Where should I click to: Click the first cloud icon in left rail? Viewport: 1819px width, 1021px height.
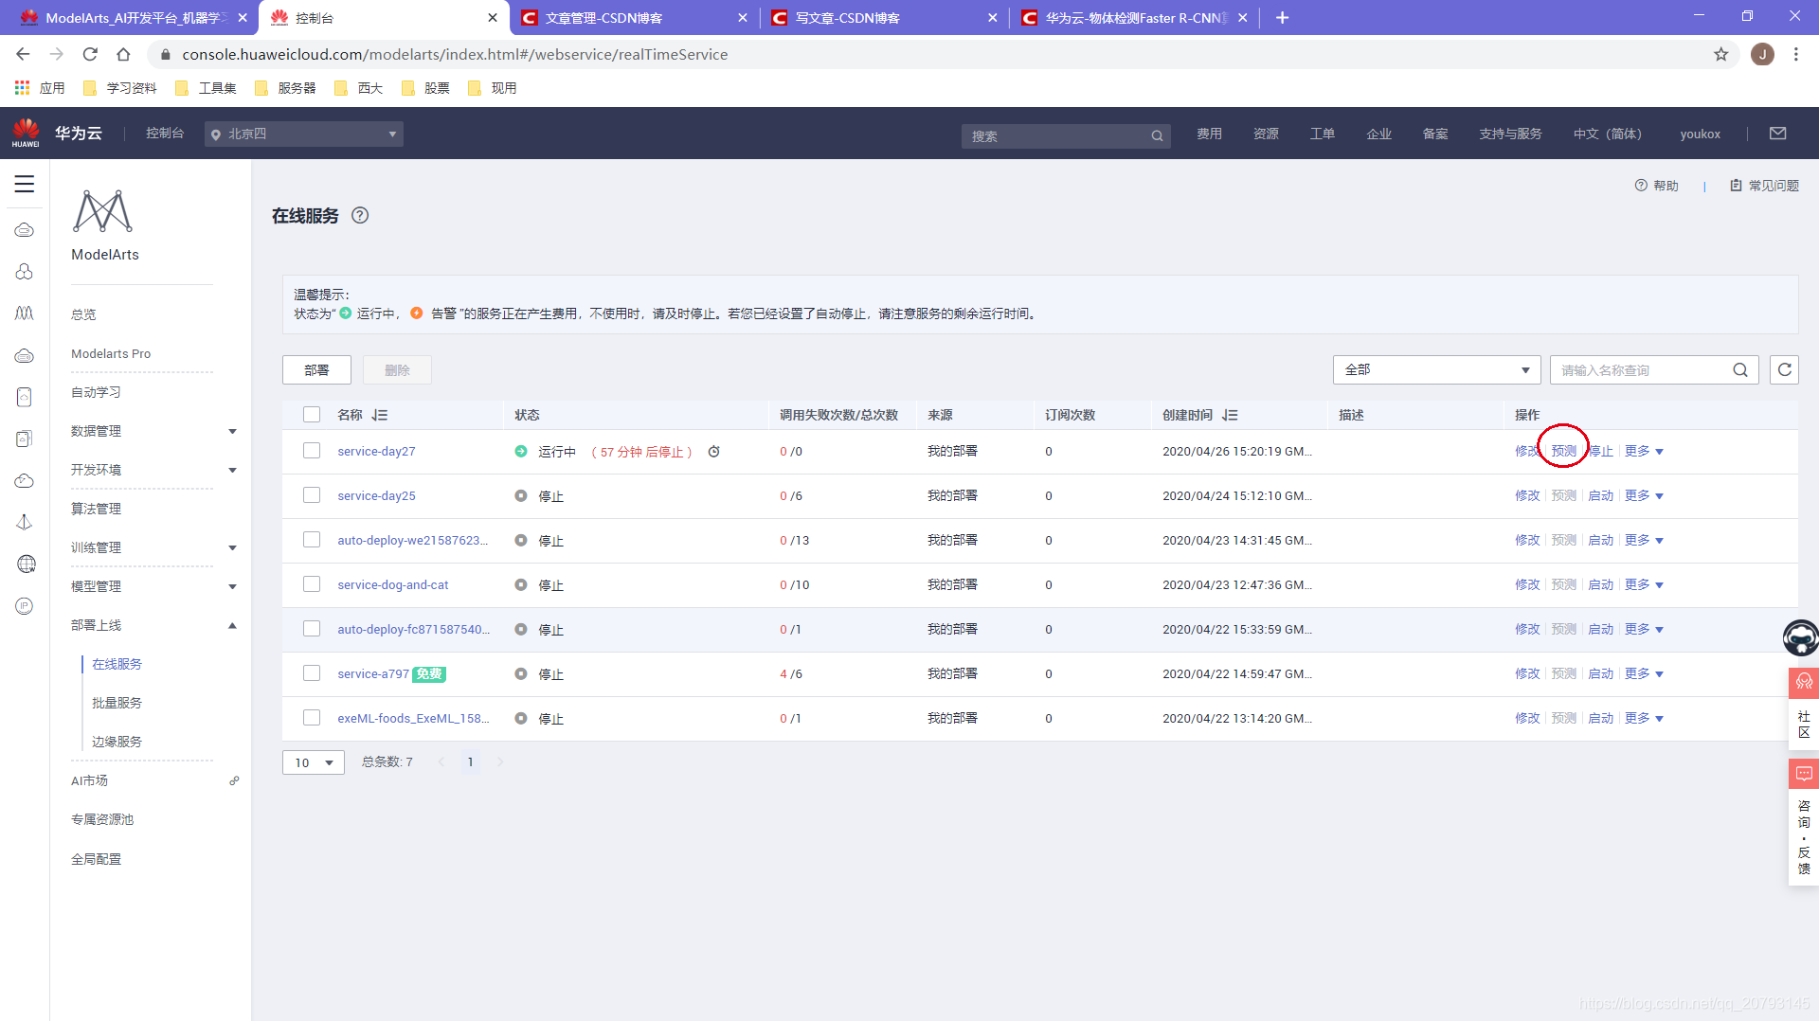coord(25,230)
